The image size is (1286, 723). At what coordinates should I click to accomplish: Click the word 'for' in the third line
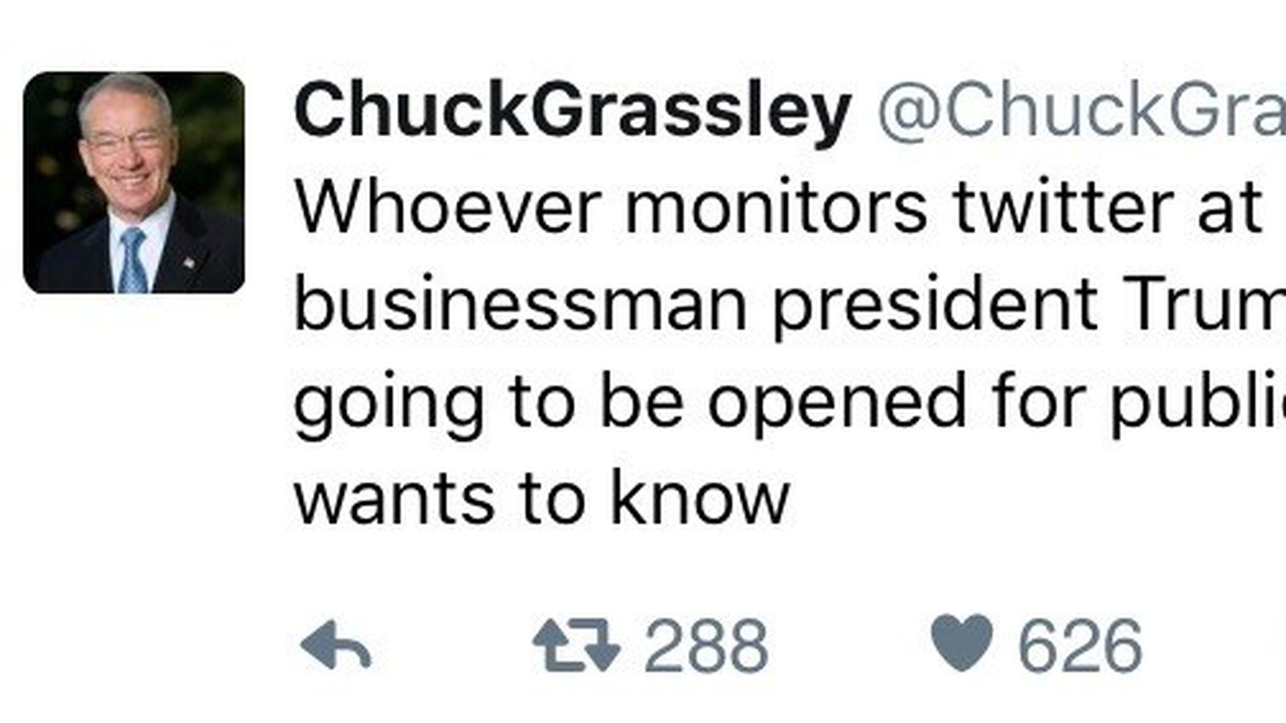(x=1039, y=402)
